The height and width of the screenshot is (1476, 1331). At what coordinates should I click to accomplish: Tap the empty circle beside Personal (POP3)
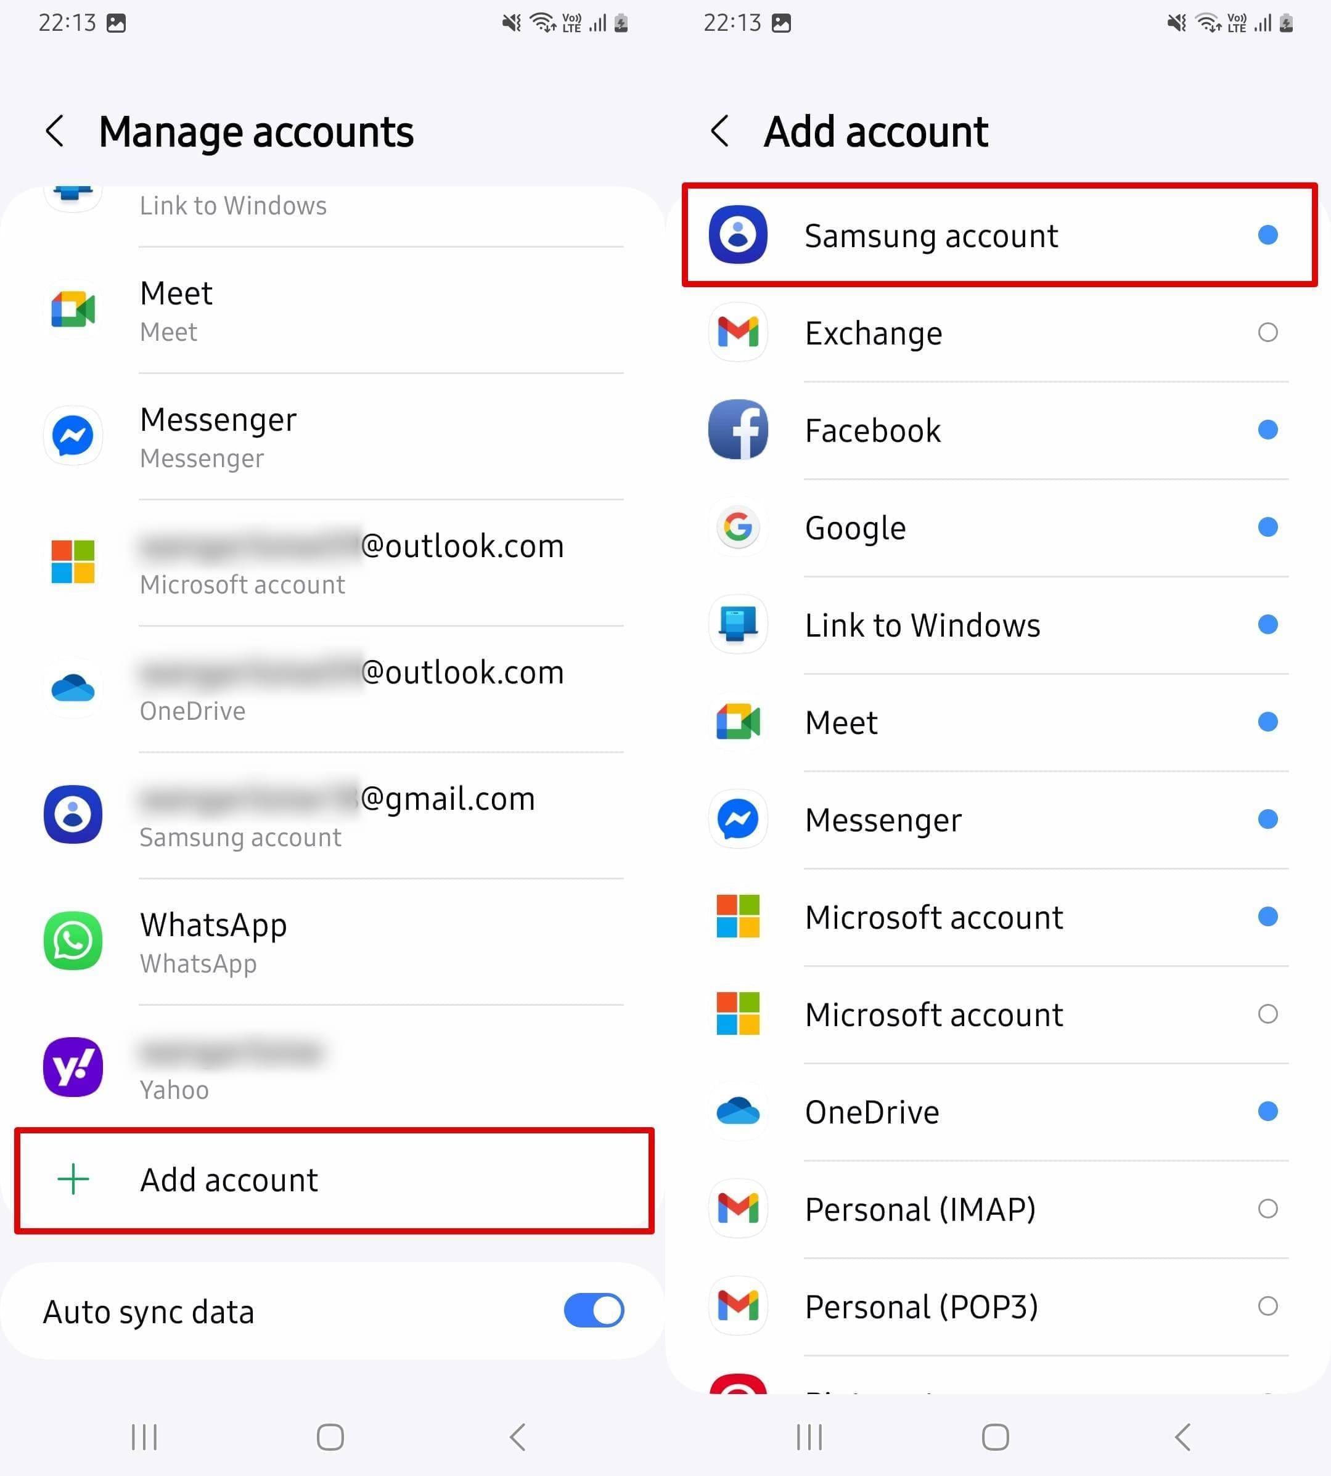pos(1268,1306)
